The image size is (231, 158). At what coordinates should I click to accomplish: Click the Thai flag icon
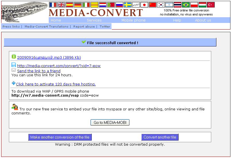click(177, 5)
